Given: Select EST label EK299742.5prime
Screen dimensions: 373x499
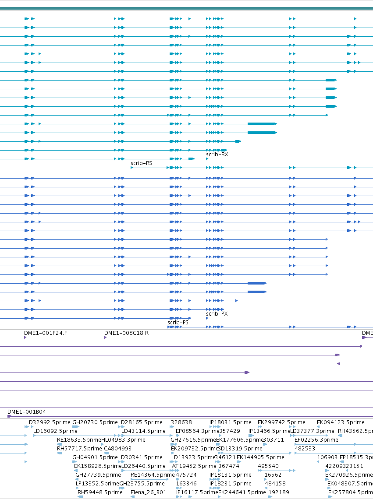Looking at the screenshot, I should (281, 422).
